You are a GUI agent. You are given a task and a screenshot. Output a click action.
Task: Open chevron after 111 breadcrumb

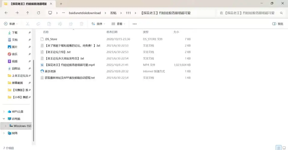pos(135,13)
